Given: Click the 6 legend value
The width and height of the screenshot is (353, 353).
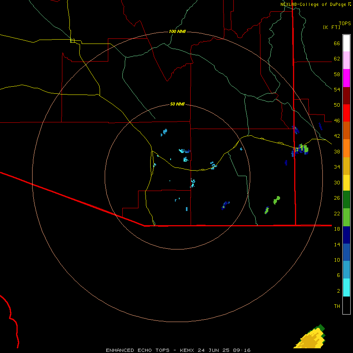Looking at the screenshot, I should tap(338, 275).
